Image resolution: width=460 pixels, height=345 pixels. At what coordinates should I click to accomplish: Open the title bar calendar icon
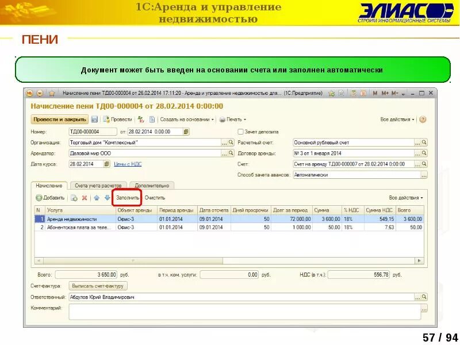pyautogui.click(x=363, y=93)
